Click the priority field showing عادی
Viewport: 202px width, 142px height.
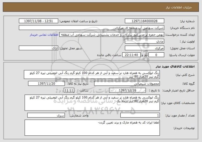144,42
